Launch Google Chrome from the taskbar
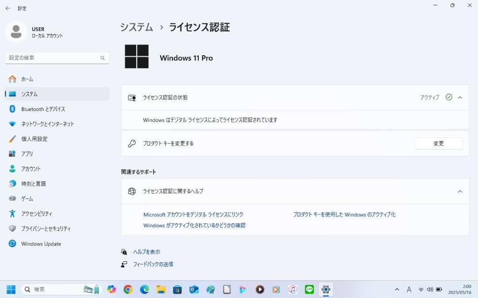Image resolution: width=478 pixels, height=298 pixels. click(x=127, y=290)
